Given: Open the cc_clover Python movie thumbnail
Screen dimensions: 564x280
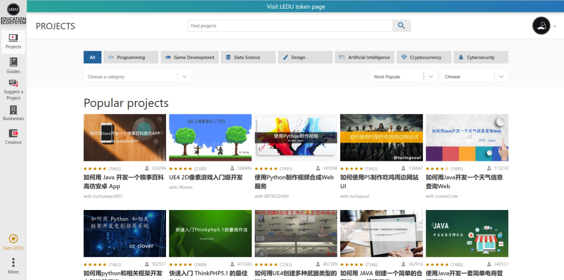Looking at the screenshot, I should pos(125,233).
